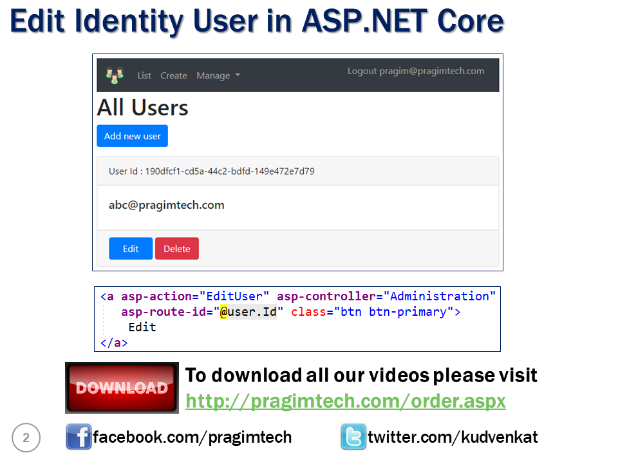Expand the Manage chevron in the navbar
618x464 pixels.
pyautogui.click(x=237, y=75)
